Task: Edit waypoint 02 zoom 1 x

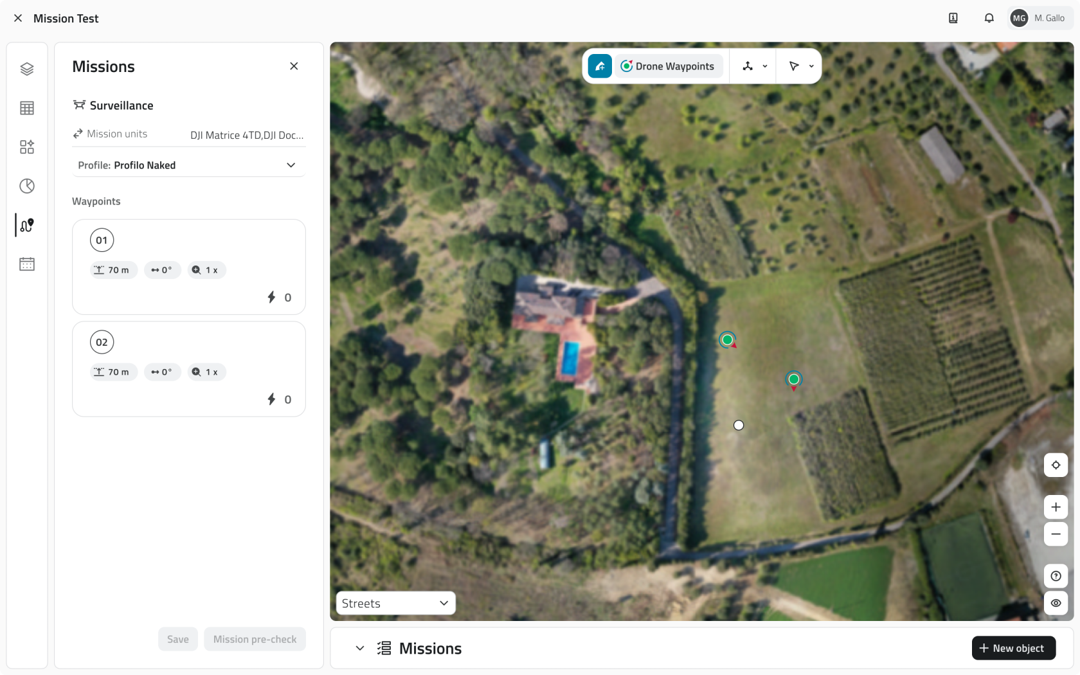Action: [206, 372]
